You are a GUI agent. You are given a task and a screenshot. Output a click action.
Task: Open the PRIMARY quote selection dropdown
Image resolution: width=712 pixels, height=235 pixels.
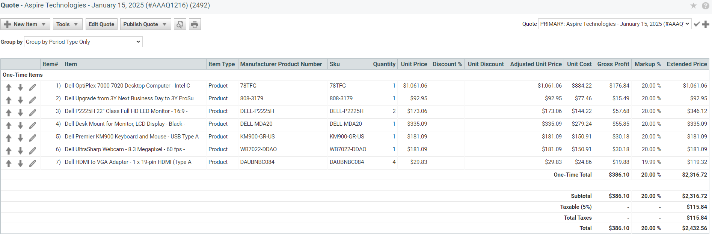pyautogui.click(x=614, y=24)
